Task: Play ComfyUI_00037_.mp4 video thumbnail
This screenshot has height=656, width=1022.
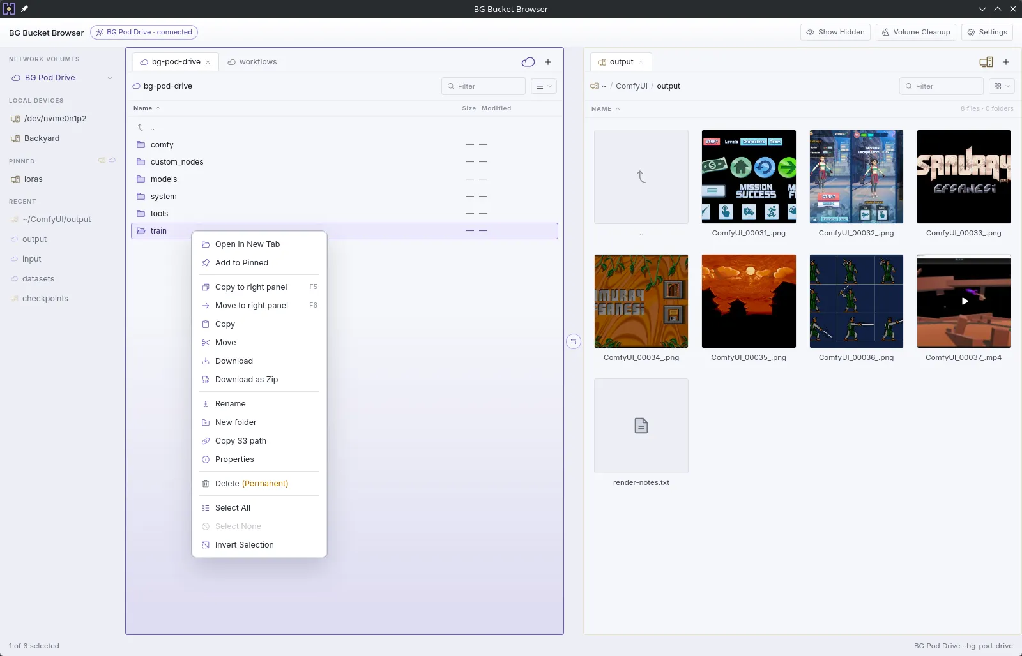Action: pos(964,301)
